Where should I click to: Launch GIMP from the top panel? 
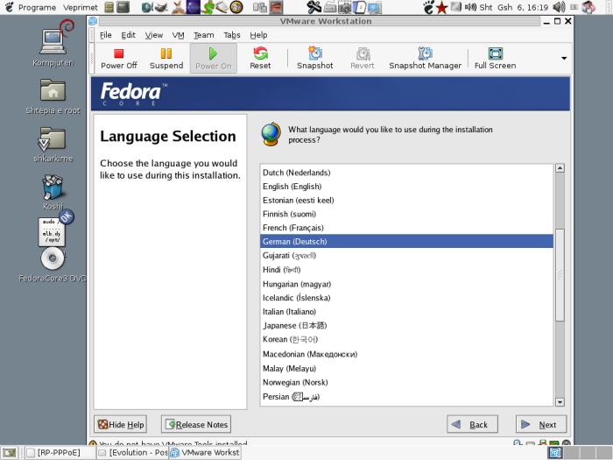point(160,7)
